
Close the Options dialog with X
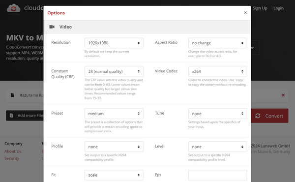pos(245,13)
